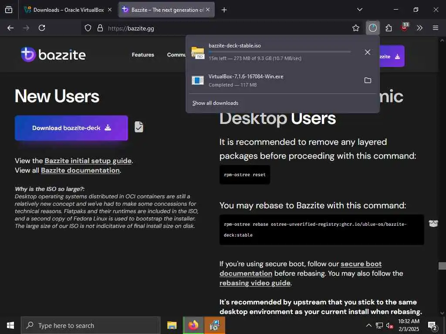The image size is (446, 334).
Task: Click the page vertical scrollbar thumb
Action: [442, 266]
